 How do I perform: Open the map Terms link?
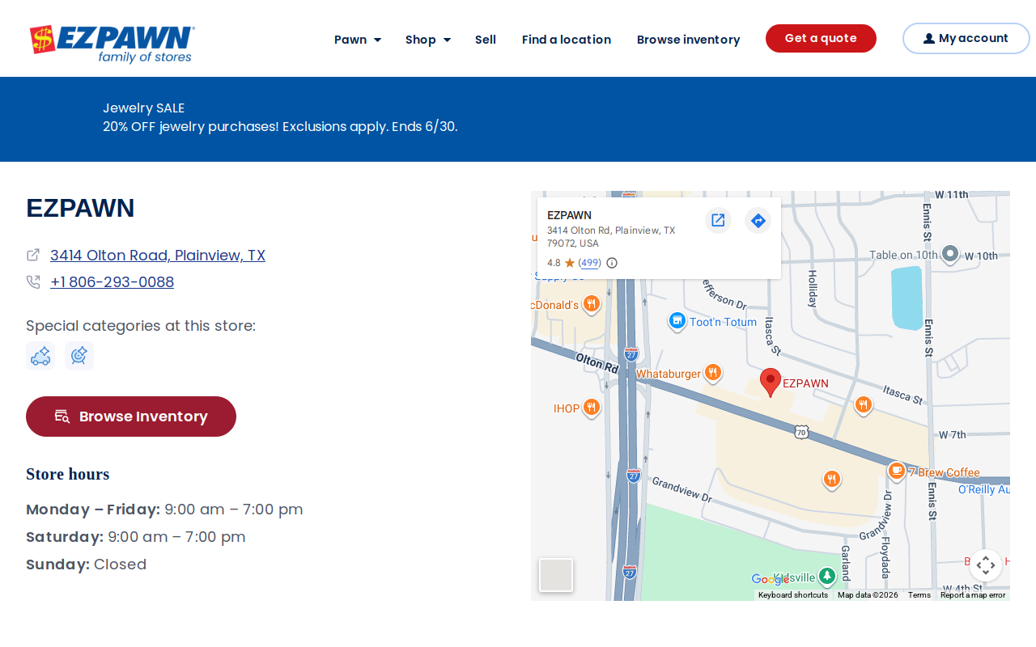[919, 595]
